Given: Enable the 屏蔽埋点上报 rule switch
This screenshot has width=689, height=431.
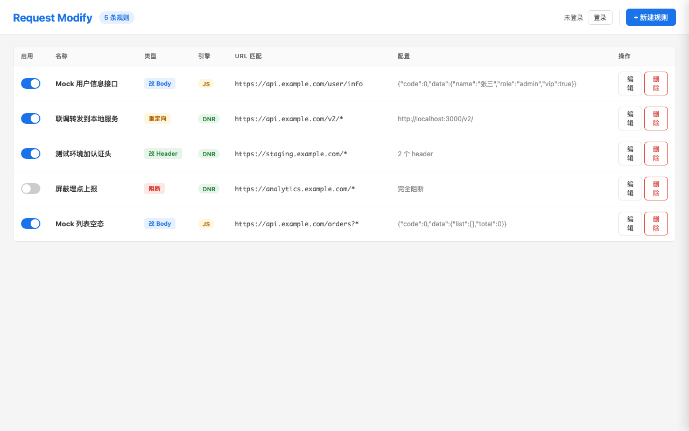Looking at the screenshot, I should coord(31,189).
